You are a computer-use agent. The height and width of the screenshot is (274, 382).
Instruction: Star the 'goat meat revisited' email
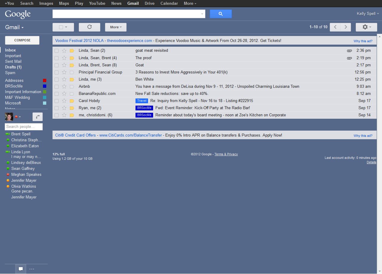pos(64,51)
